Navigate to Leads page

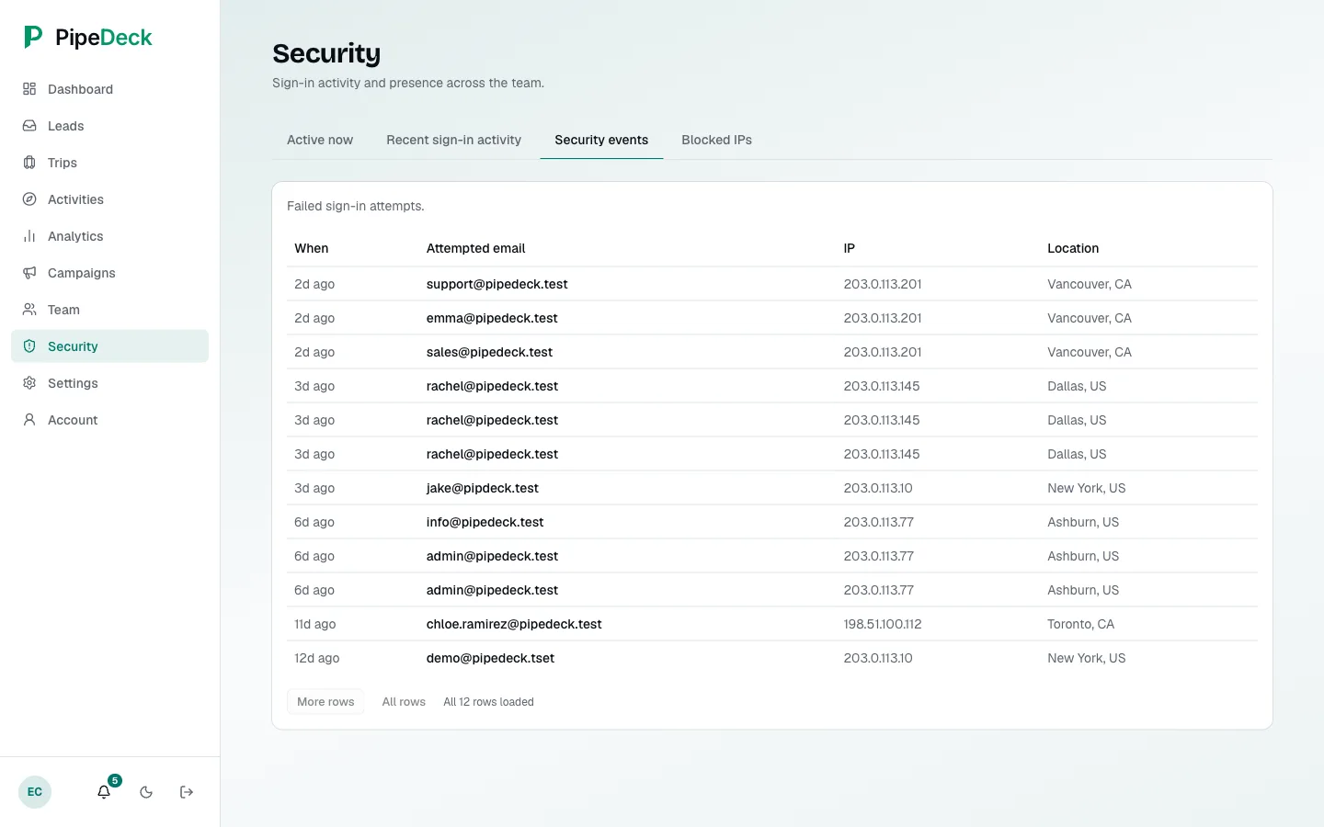[x=109, y=126]
